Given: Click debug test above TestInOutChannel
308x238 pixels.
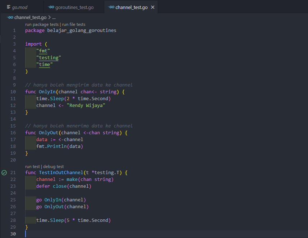Looking at the screenshot, I should (54, 167).
